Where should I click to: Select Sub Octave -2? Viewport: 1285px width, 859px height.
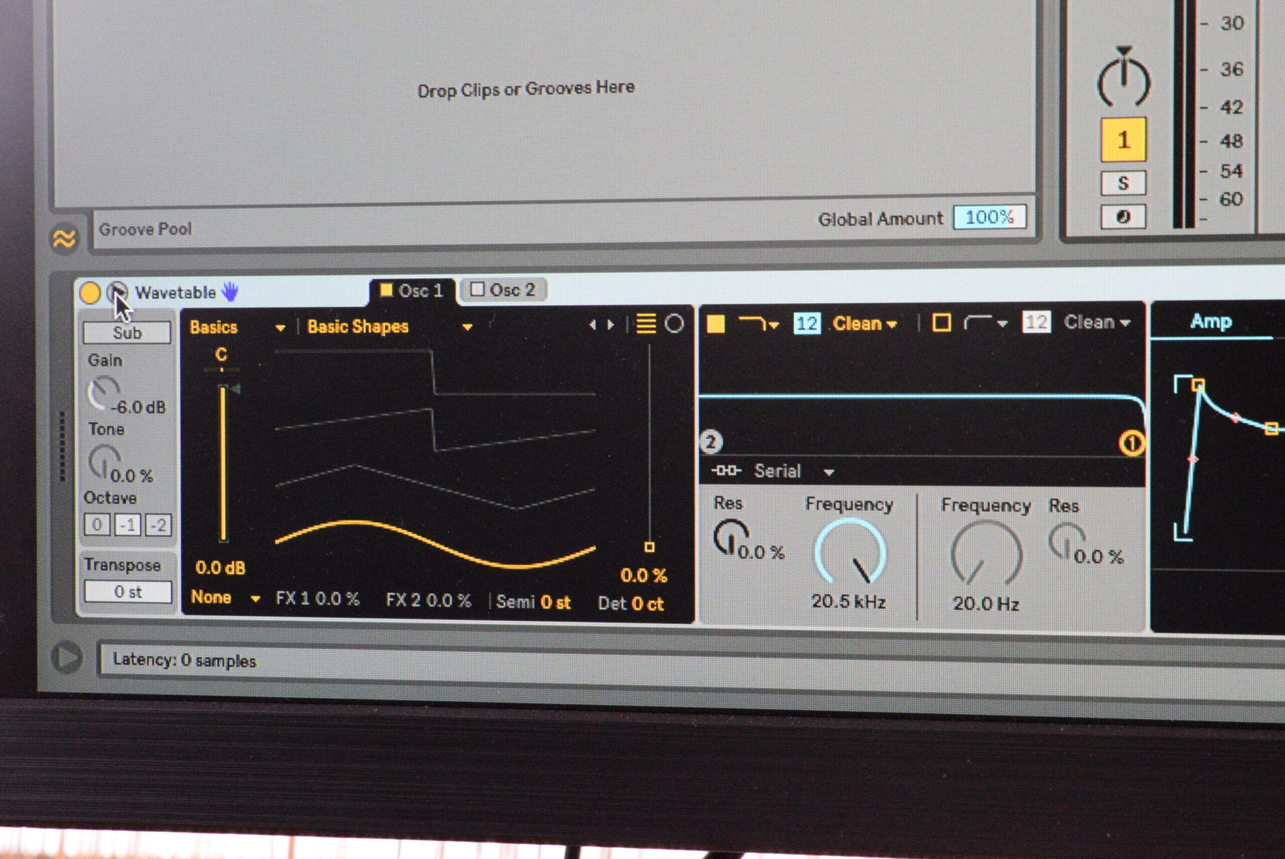pos(159,525)
